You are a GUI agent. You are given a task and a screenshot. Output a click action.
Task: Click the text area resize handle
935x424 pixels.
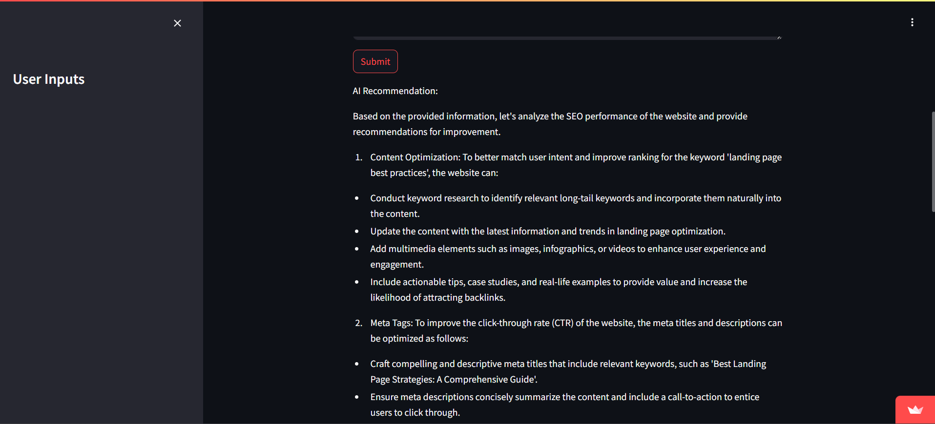779,37
